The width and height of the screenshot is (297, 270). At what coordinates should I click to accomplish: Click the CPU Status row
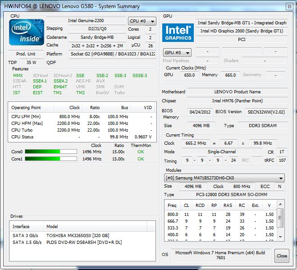pos(82,137)
